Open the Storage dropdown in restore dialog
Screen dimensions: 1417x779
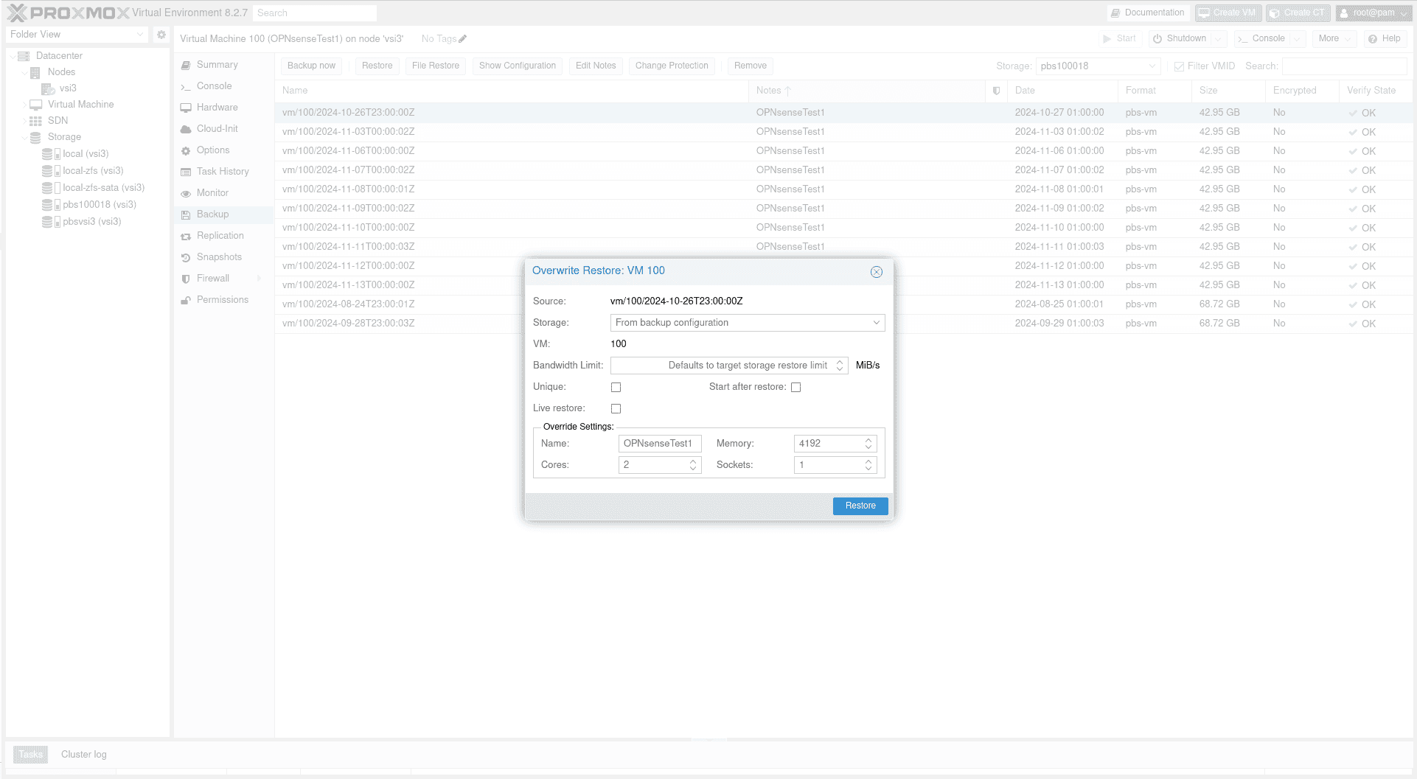click(x=747, y=323)
